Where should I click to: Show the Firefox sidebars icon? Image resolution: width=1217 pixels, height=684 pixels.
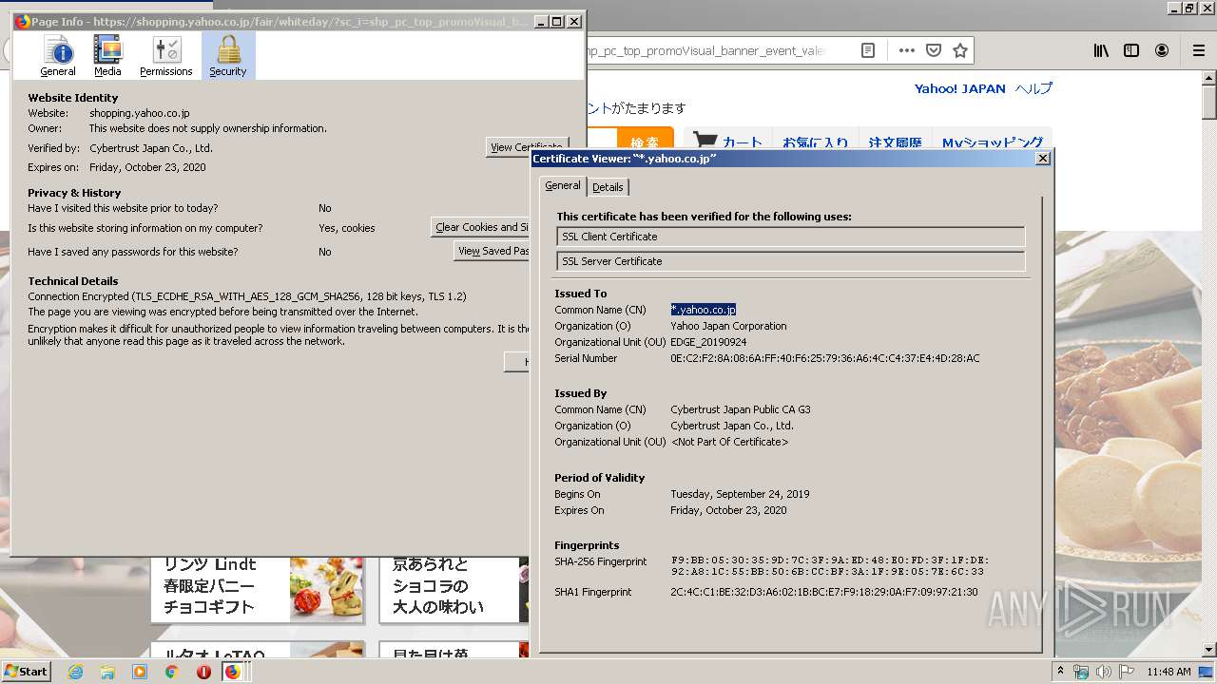(x=1131, y=50)
